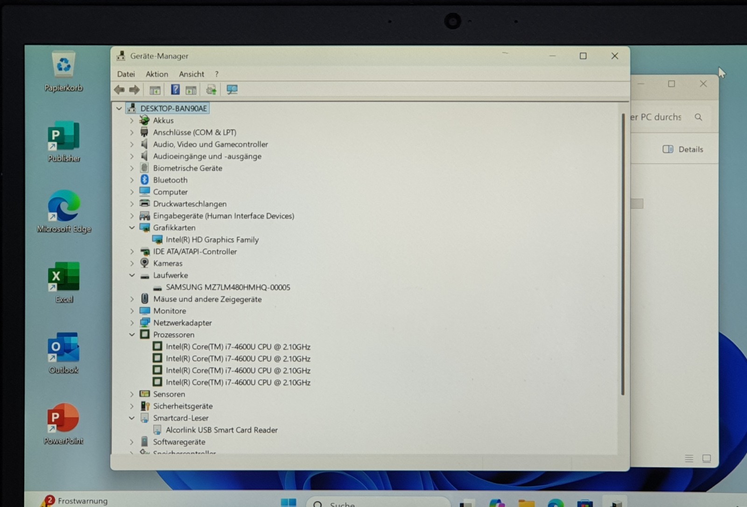The width and height of the screenshot is (747, 507).
Task: Expand IDE ATA/ATAPI-Controller node
Action: [x=132, y=251]
